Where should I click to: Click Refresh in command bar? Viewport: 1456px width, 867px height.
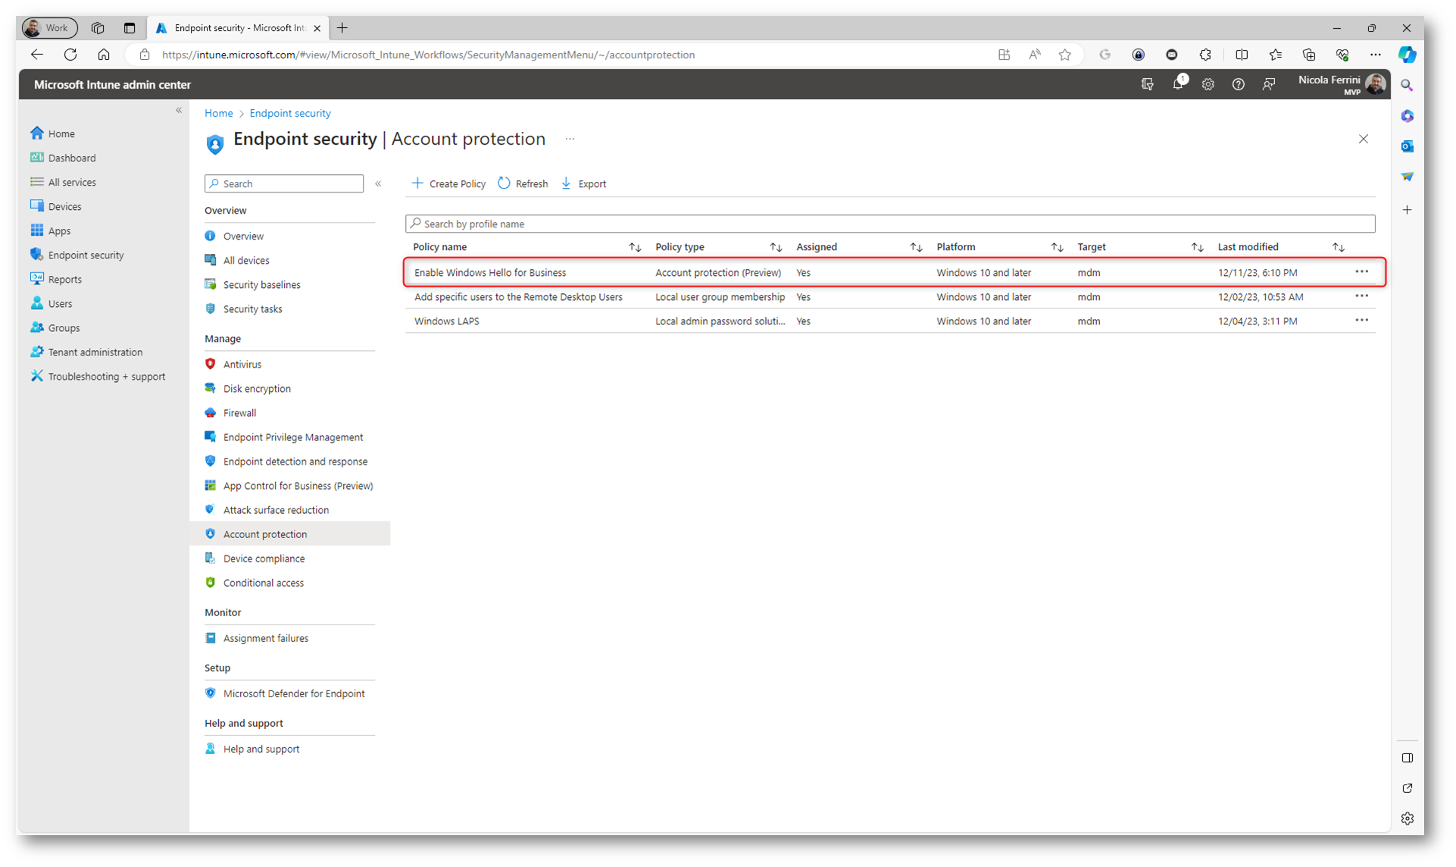click(x=523, y=183)
